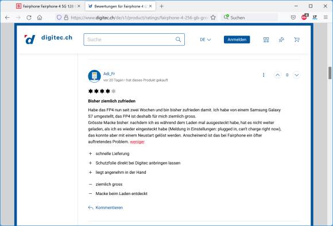Click the text liegt angenehm in der Hand

121,172
